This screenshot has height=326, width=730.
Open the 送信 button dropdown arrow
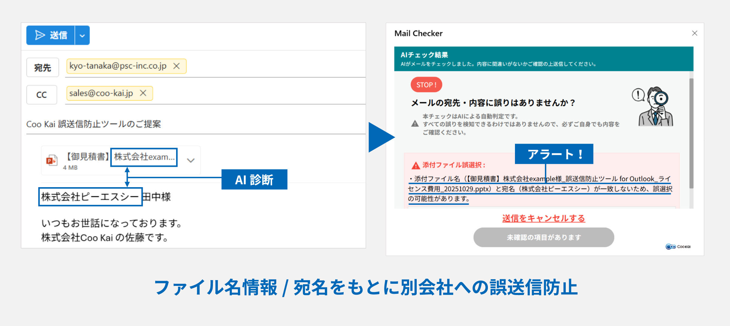pos(82,35)
